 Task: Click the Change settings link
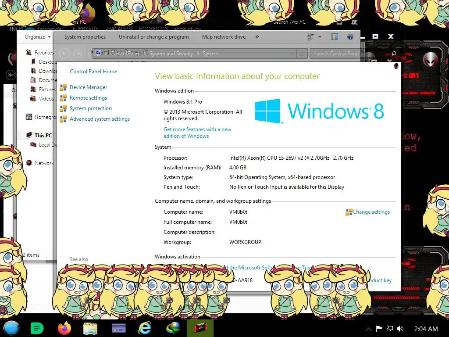click(x=371, y=212)
